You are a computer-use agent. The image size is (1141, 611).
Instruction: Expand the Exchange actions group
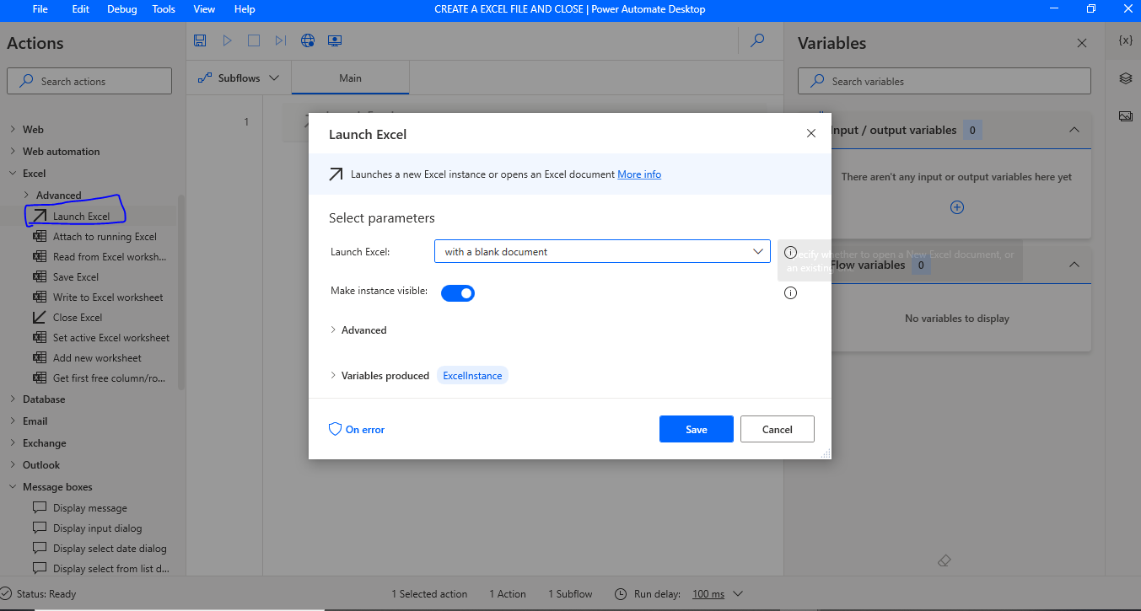tap(13, 443)
